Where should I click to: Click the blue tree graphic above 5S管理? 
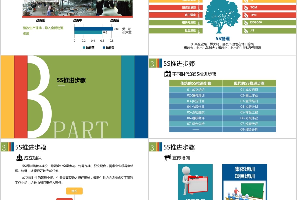pos(222,17)
